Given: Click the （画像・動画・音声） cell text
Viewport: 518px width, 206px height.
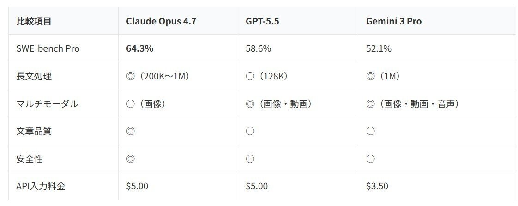Looking at the screenshot, I should click(x=419, y=104).
